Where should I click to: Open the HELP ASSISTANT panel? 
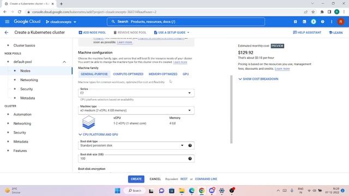(x=307, y=33)
